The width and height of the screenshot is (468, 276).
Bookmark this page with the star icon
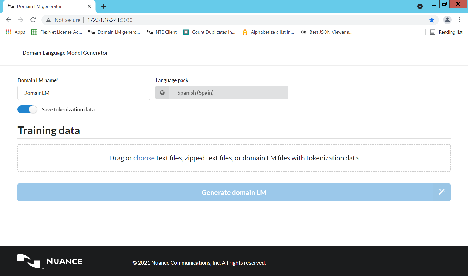point(432,20)
